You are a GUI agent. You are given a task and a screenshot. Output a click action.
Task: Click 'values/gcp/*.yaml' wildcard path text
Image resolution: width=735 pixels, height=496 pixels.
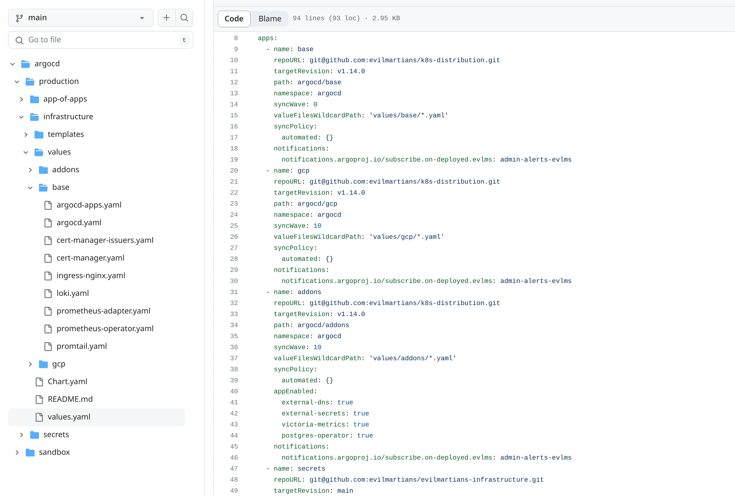407,237
